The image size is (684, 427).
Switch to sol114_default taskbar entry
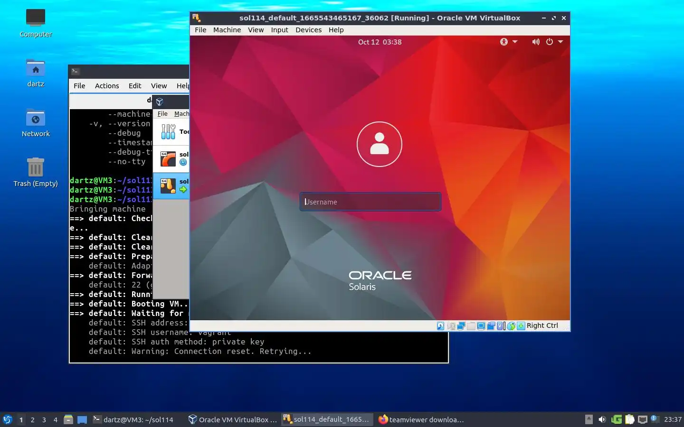coord(327,419)
